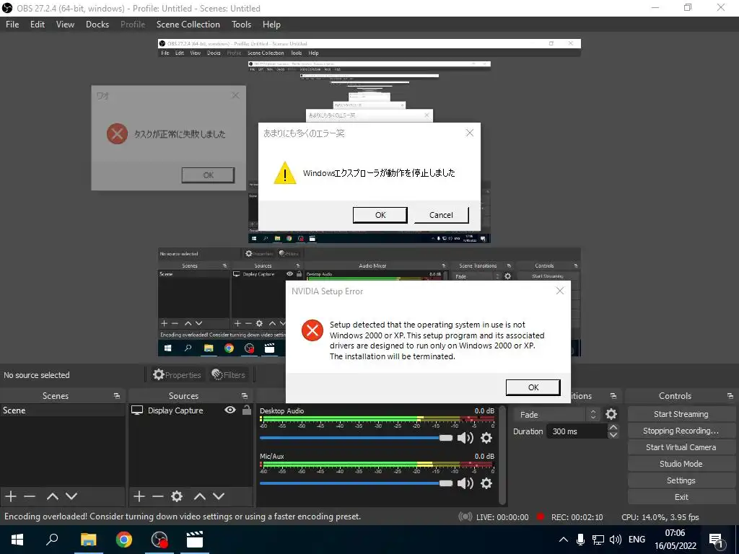
Task: Undock the Scene Transitions dock icon
Action: pos(613,396)
